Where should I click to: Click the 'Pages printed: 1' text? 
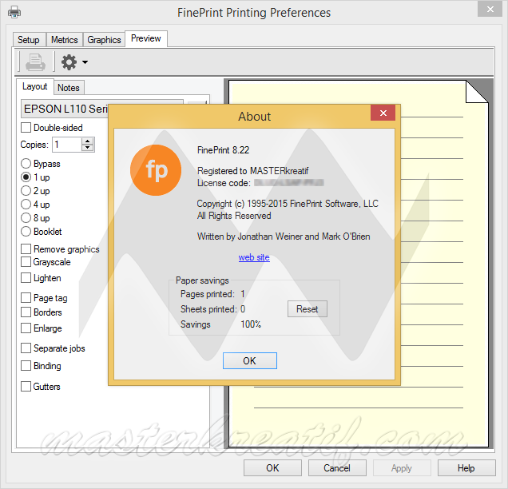click(212, 294)
